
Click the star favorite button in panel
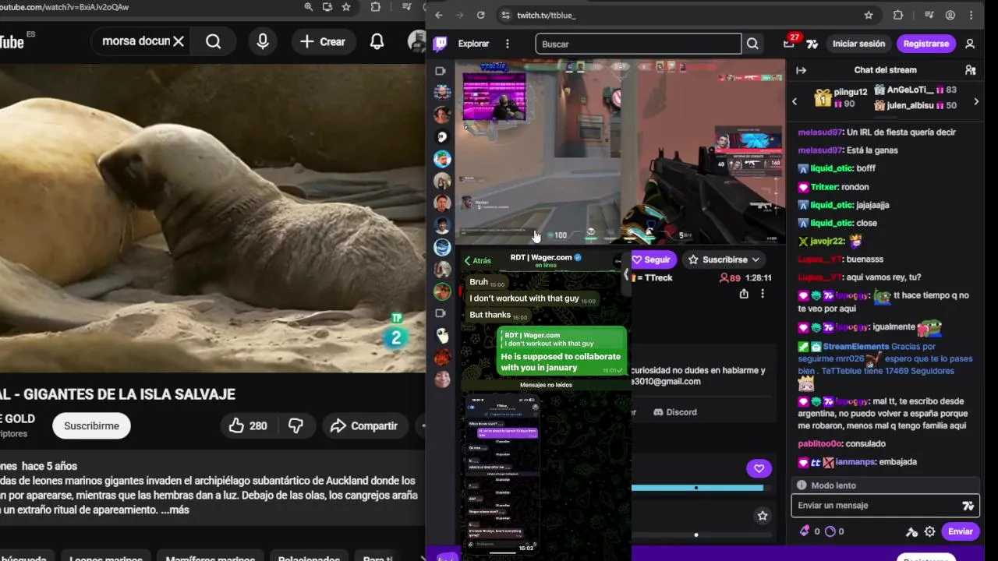[x=763, y=516]
